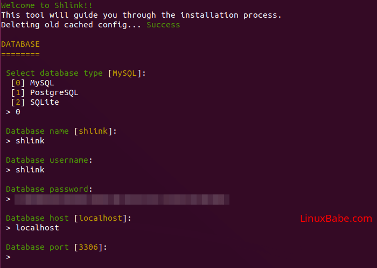Click the blurred database password value
This screenshot has width=377, height=268.
click(x=122, y=199)
